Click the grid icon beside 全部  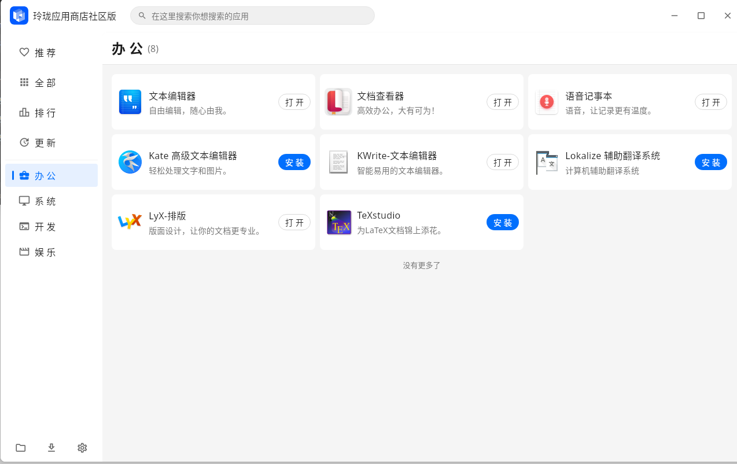tap(24, 82)
